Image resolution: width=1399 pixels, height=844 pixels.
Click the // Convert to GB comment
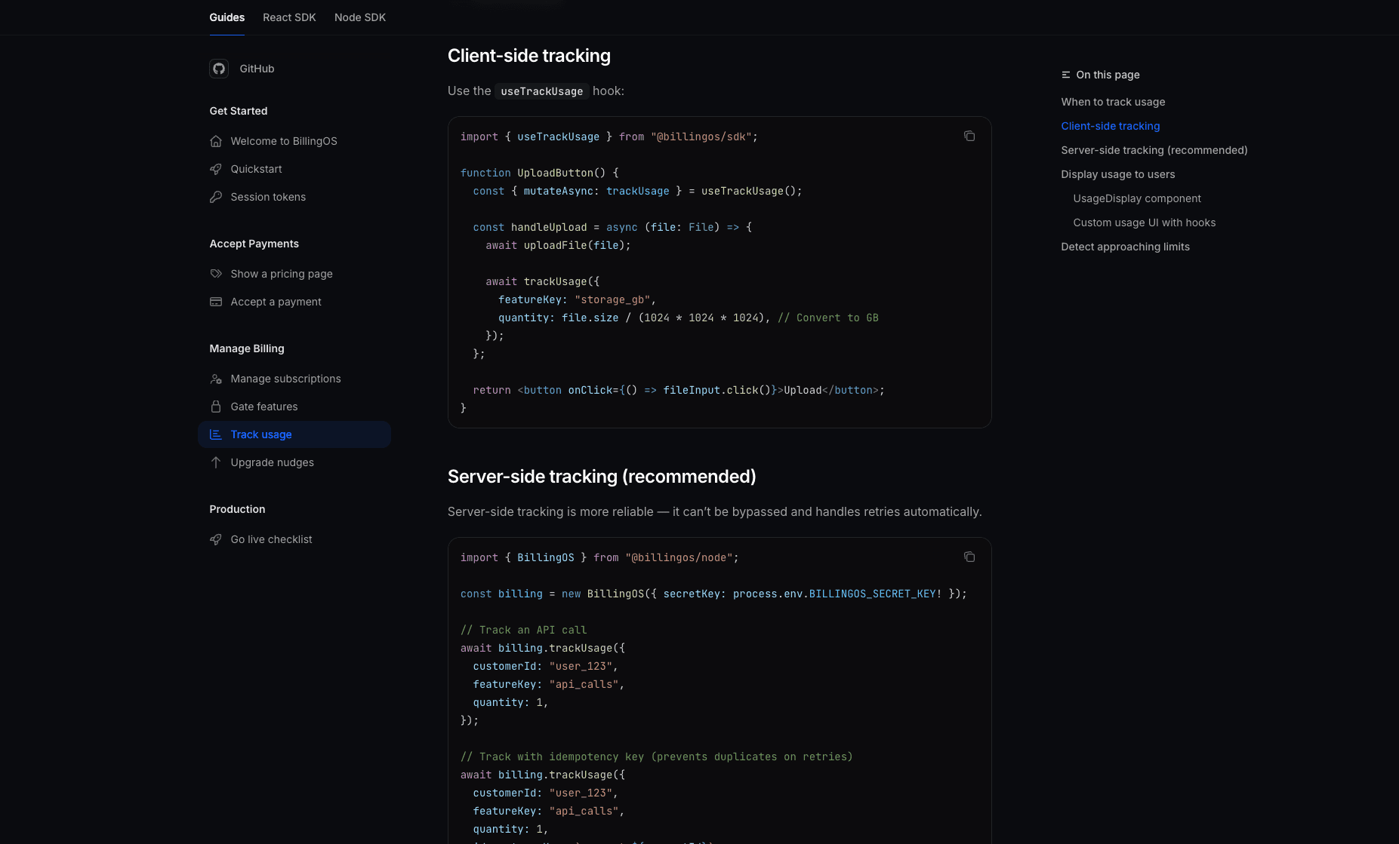pos(828,318)
